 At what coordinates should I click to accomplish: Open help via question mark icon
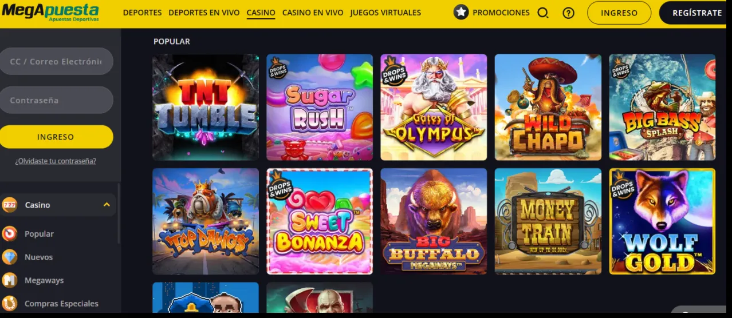[568, 13]
